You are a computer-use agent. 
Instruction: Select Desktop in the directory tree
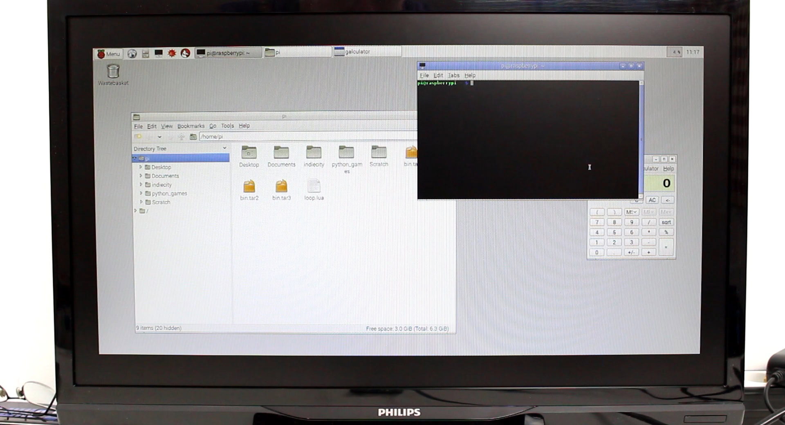tap(161, 167)
